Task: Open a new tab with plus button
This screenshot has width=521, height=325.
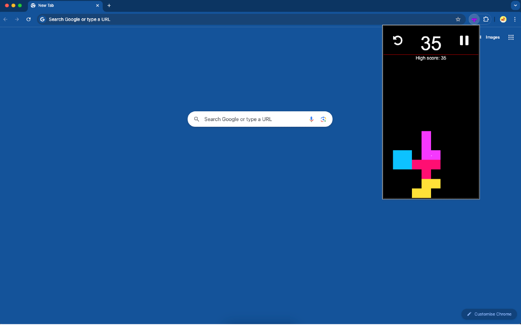Action: pos(109,6)
